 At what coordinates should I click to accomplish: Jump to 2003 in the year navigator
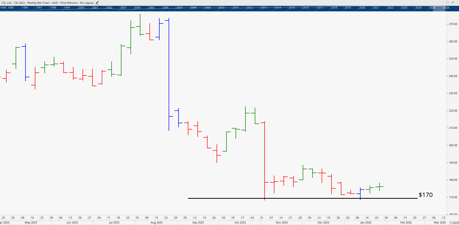123,8
